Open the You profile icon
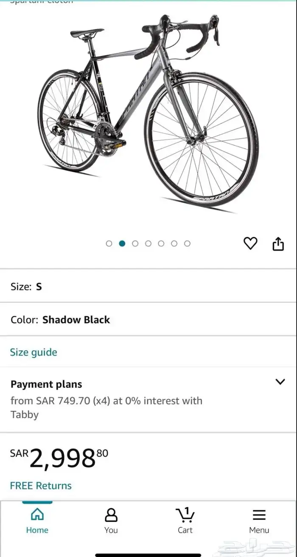 click(111, 515)
